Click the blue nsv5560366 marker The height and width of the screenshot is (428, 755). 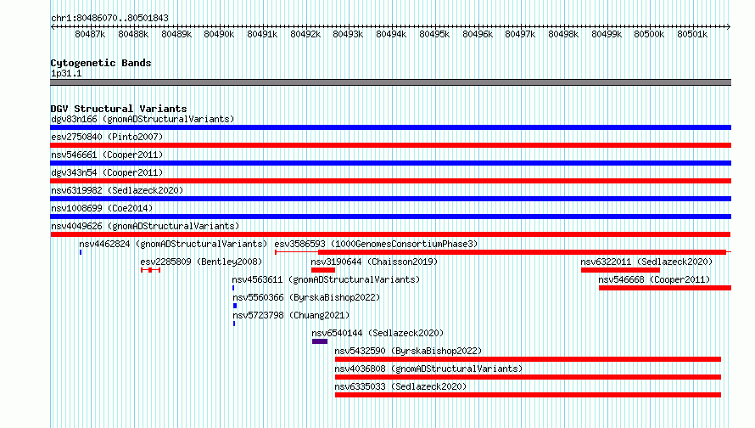point(235,306)
